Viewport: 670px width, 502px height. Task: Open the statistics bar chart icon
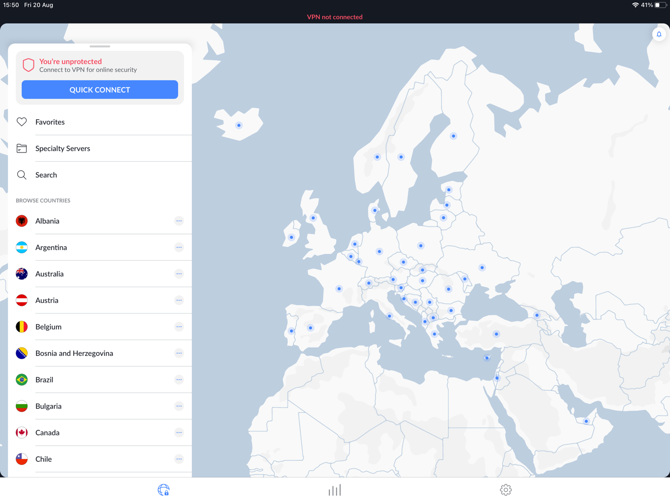pos(335,490)
